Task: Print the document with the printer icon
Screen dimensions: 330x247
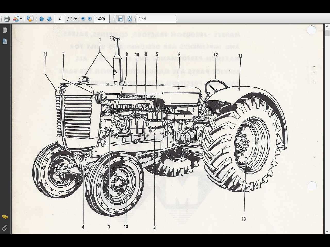Action: (x=7, y=19)
